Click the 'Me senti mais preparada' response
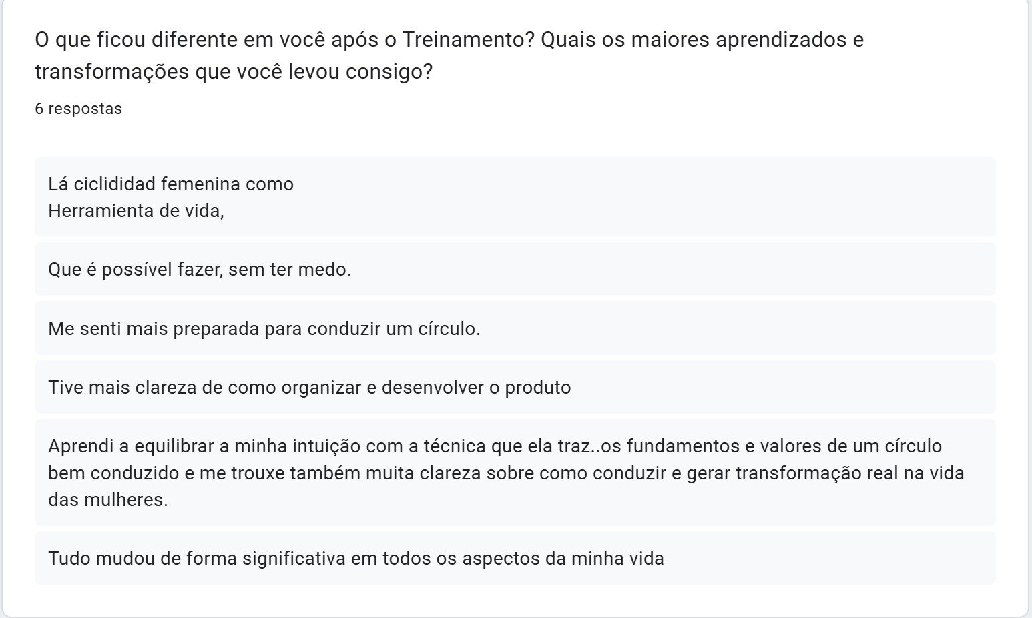Screen dimensions: 1032x618 point(264,329)
